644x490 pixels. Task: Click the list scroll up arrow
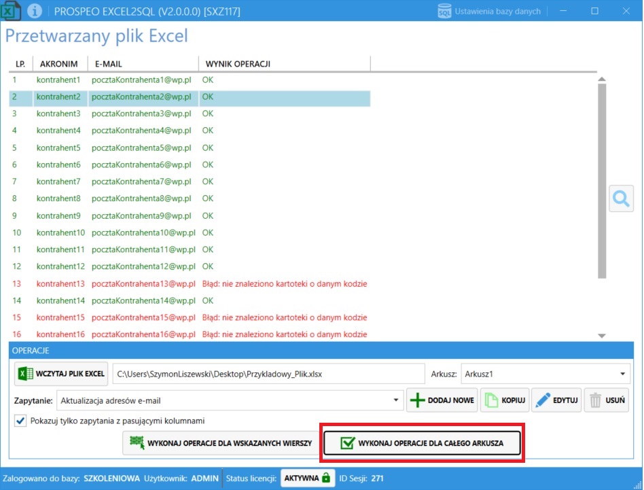602,79
